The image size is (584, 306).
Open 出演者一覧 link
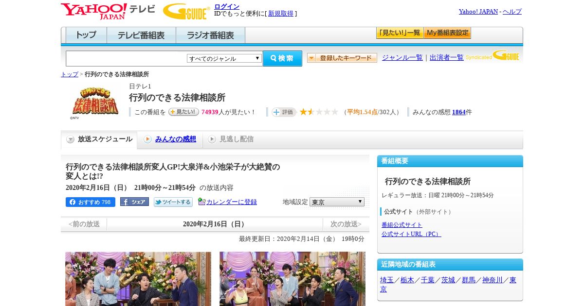447,57
